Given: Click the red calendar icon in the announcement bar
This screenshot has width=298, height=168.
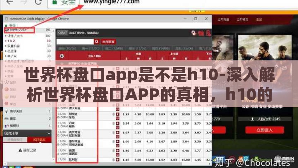Looking at the screenshot, I should coord(201,33).
